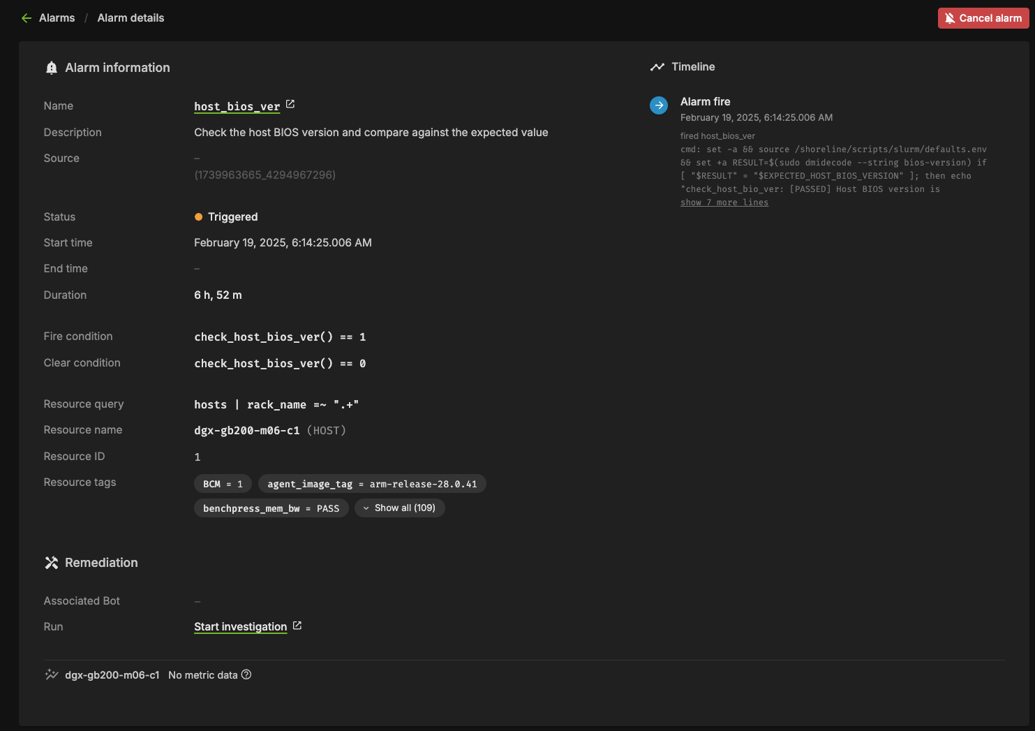Image resolution: width=1035 pixels, height=731 pixels.
Task: Expand show 7 more lines in timeline
Action: (x=724, y=202)
